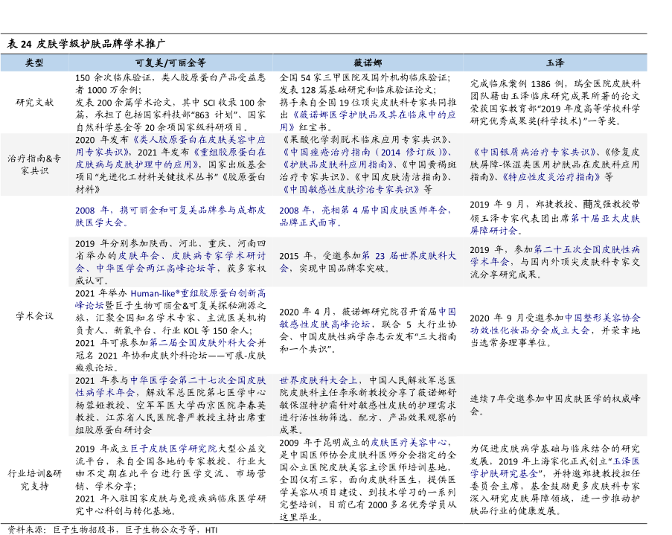Click the text '《果酸化学剥脱术临床应用专家共识》'

pyautogui.click(x=365, y=140)
